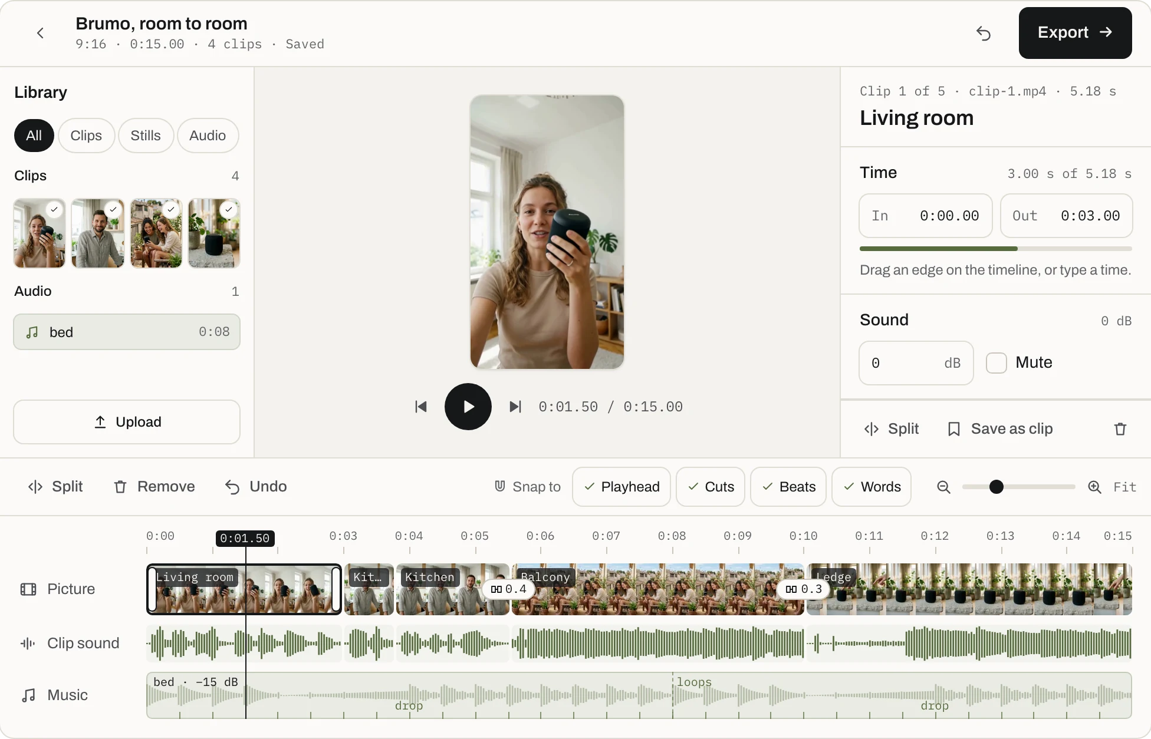
Task: Zoom in the timeline with the magnifier icon
Action: pos(1094,487)
